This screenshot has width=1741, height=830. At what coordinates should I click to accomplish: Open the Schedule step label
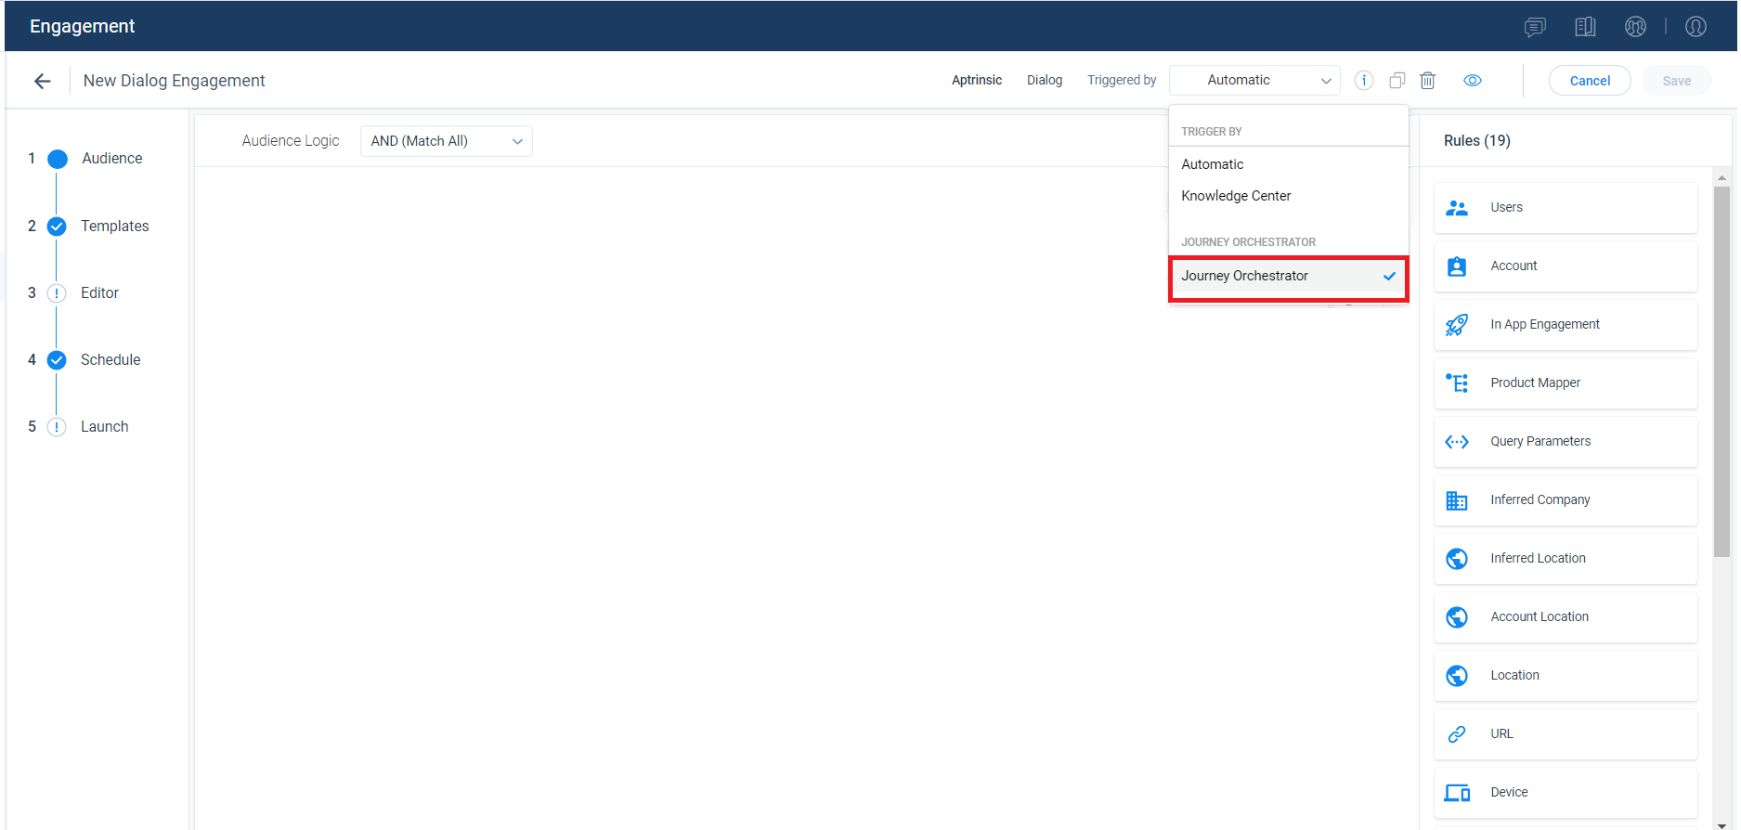[x=110, y=360]
